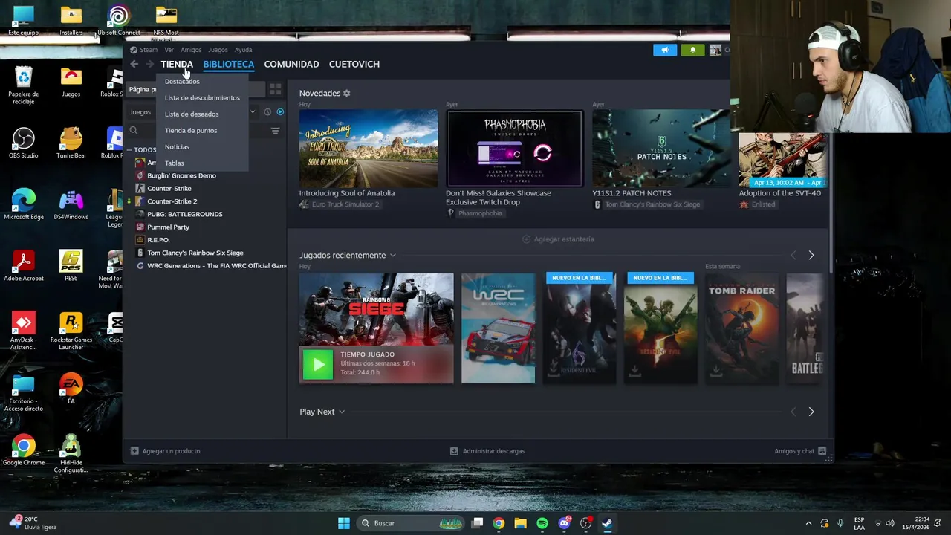The image size is (951, 535).
Task: Select R.E.P.O. in game list
Action: [158, 240]
